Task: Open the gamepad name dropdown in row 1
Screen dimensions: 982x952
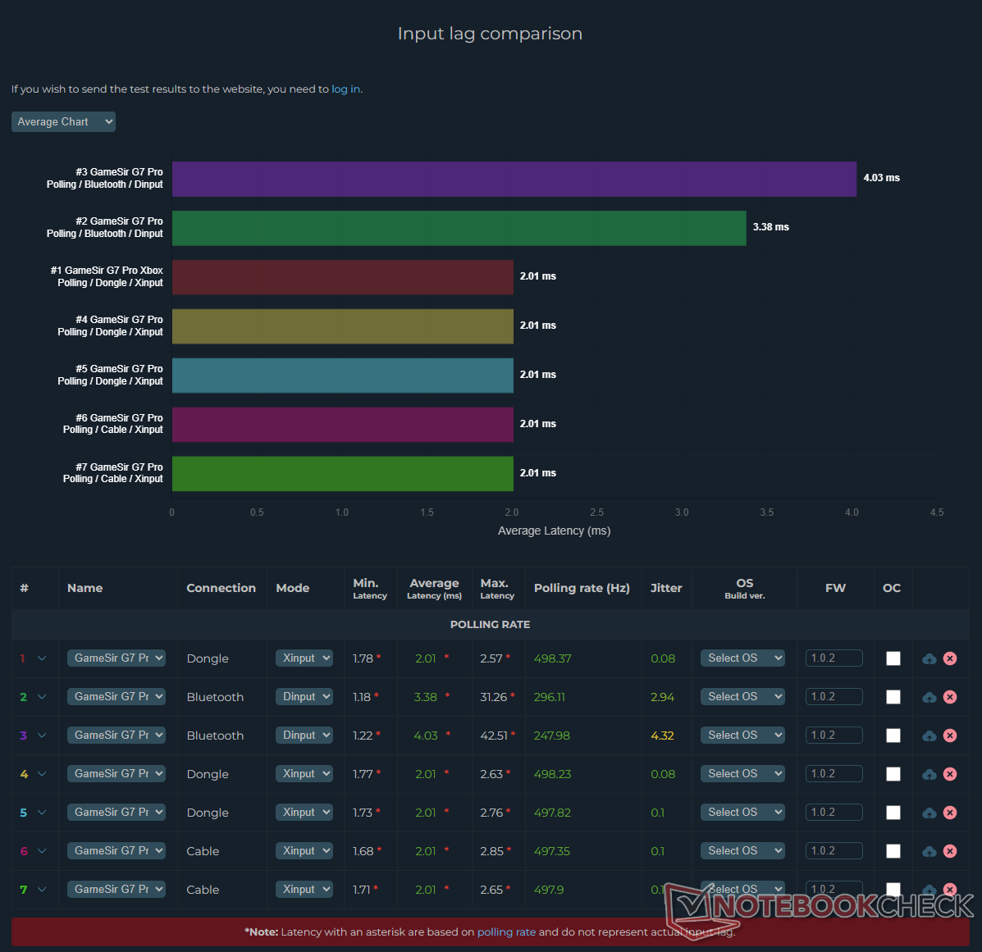Action: click(116, 658)
